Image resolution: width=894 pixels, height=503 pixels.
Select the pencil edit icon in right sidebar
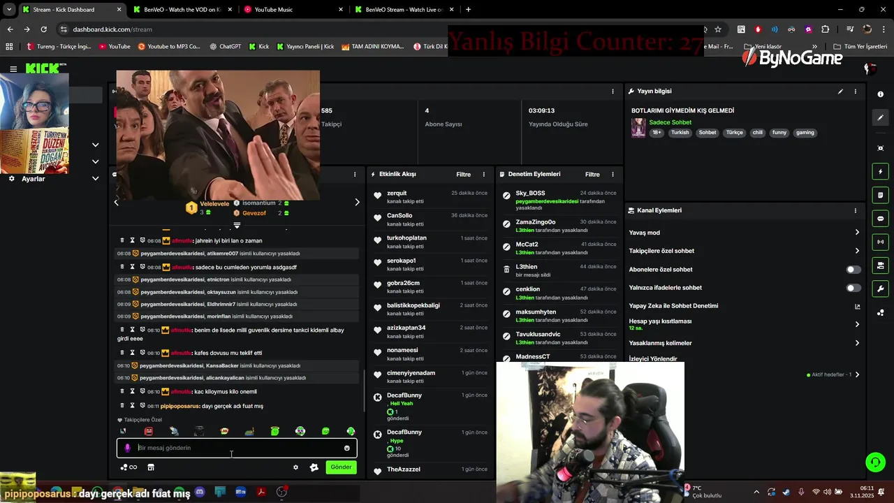point(881,118)
